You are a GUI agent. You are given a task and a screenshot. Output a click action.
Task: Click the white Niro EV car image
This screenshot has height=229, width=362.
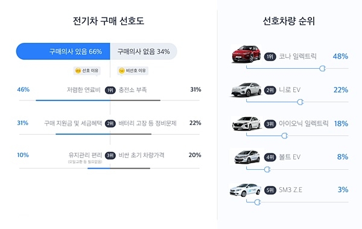[x=246, y=89]
